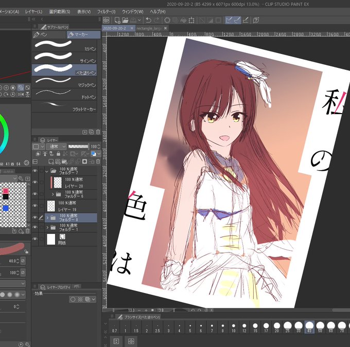Create a new vector layer in Layer panel
The width and height of the screenshot is (350, 347).
(58, 161)
